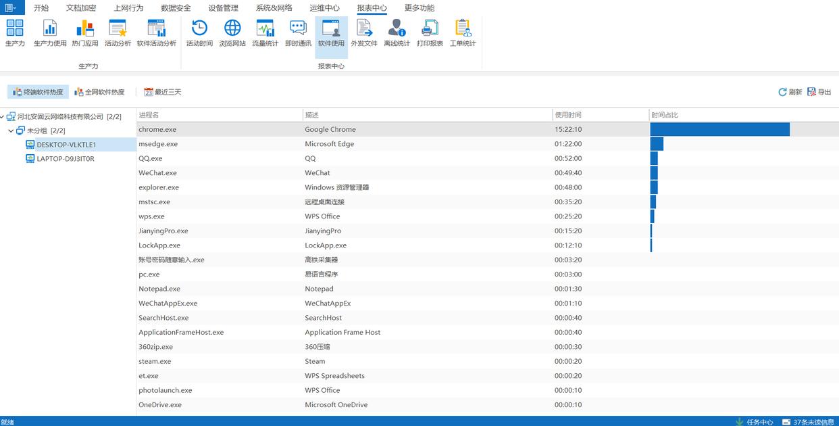Switch to the 运维中心 tab
839x426 pixels.
pyautogui.click(x=324, y=8)
